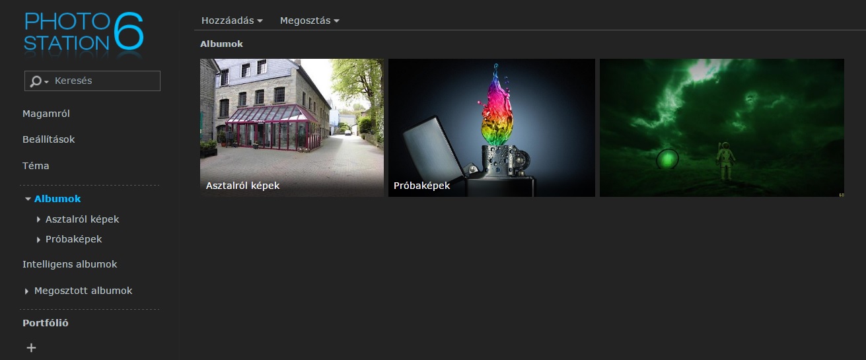
Task: Open the Hozzáadás dropdown menu
Action: point(232,20)
